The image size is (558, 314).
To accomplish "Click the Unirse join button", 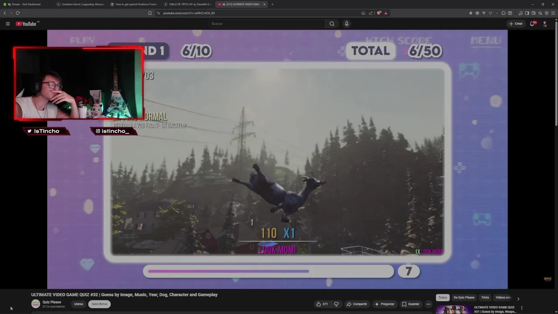I will 78,304.
